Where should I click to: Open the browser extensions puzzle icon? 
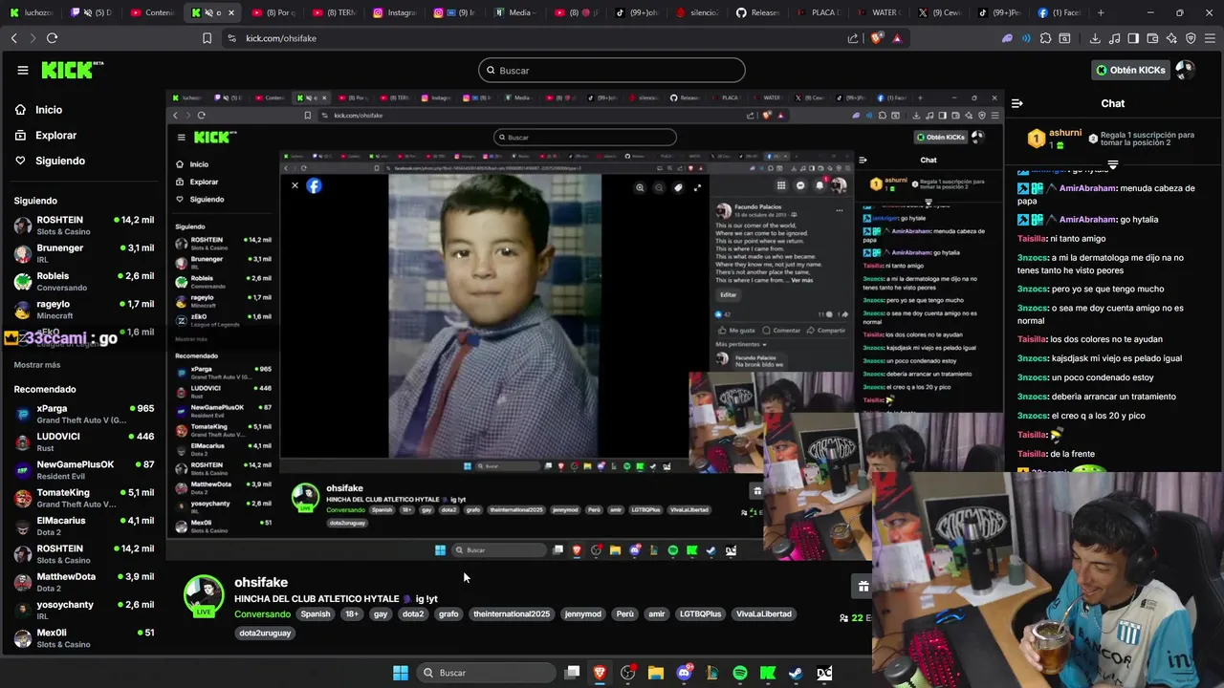pyautogui.click(x=1045, y=38)
